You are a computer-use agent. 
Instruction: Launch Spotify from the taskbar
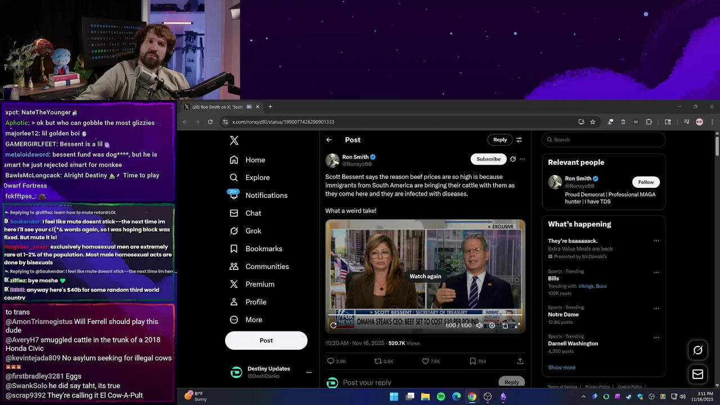click(441, 397)
